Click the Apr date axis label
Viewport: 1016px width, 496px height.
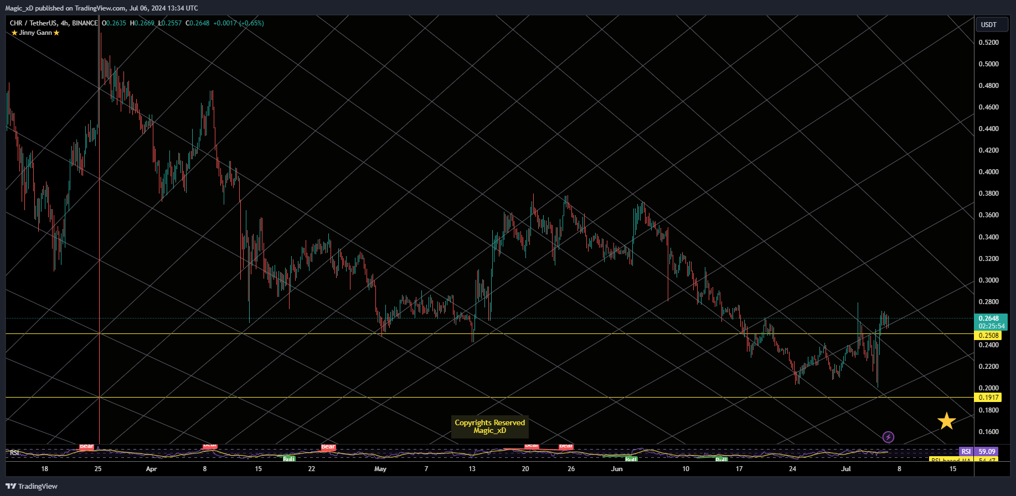pos(151,469)
